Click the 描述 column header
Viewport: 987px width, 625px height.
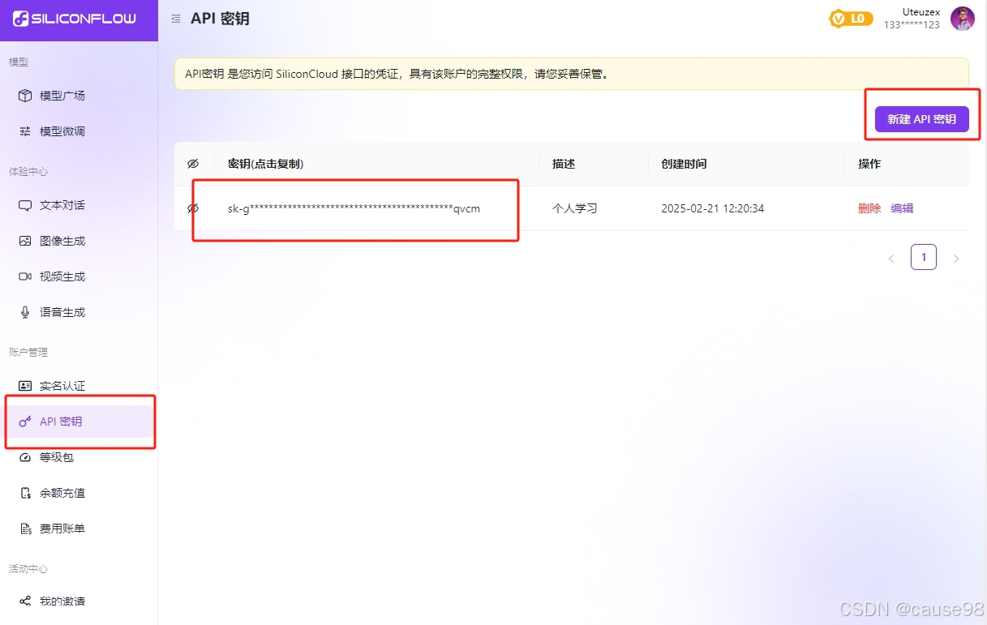coord(564,164)
